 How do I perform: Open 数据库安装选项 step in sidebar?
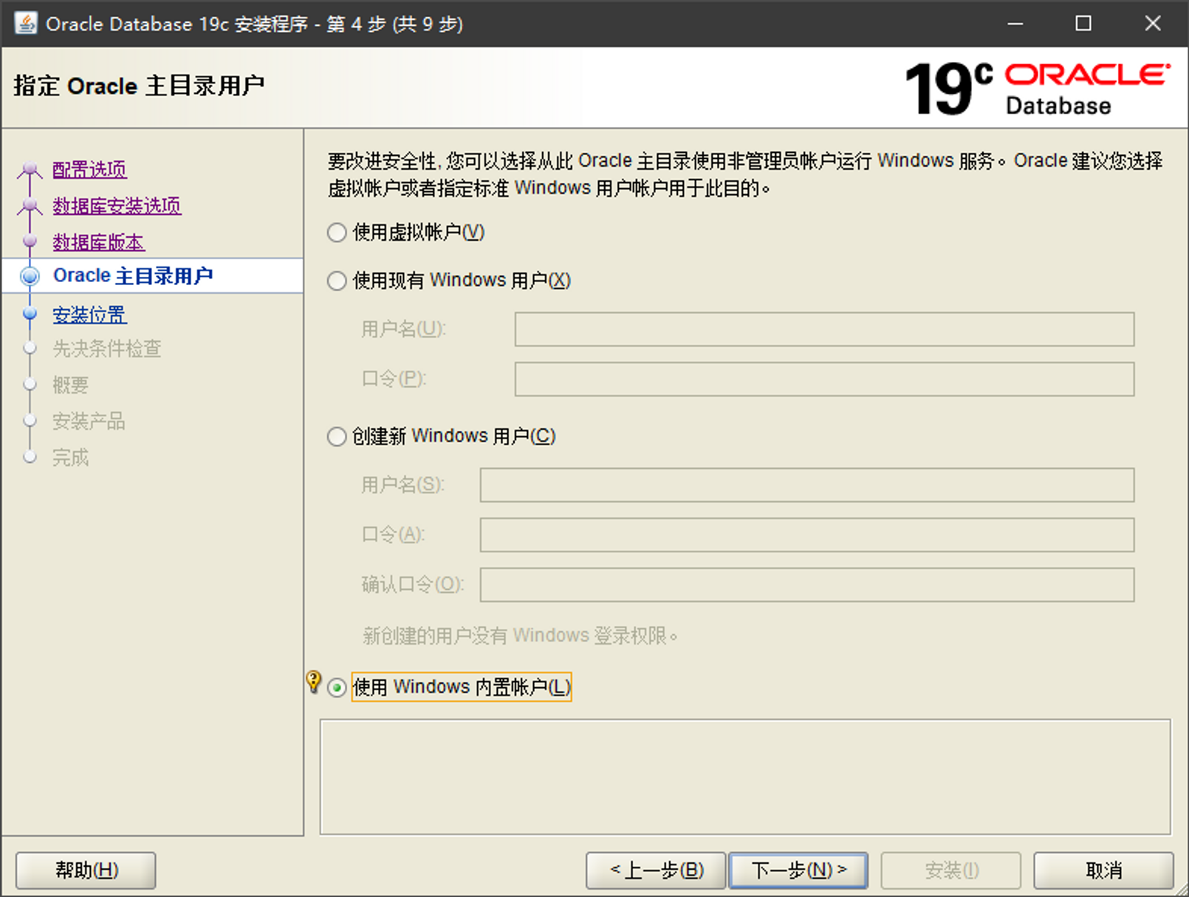click(x=117, y=206)
